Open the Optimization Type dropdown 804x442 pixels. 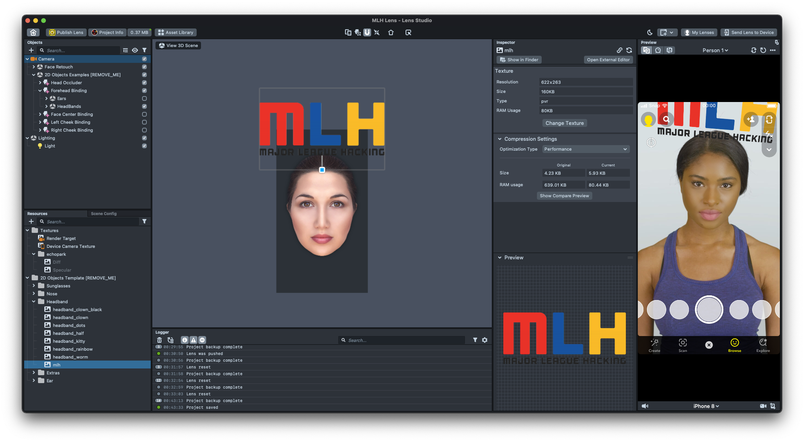tap(585, 149)
